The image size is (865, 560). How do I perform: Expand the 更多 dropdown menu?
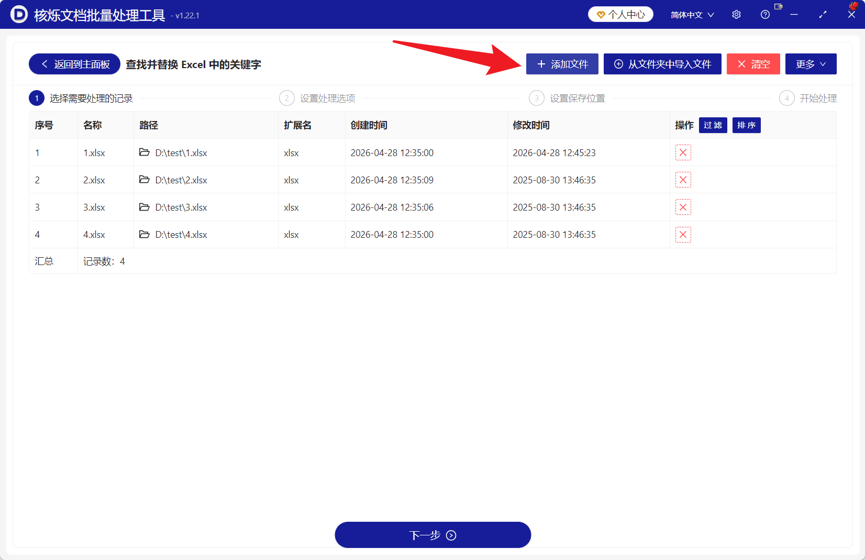810,63
